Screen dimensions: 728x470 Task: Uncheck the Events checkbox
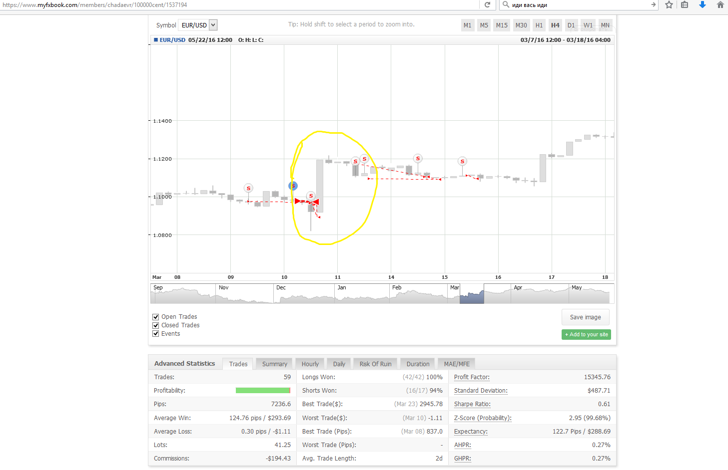156,334
